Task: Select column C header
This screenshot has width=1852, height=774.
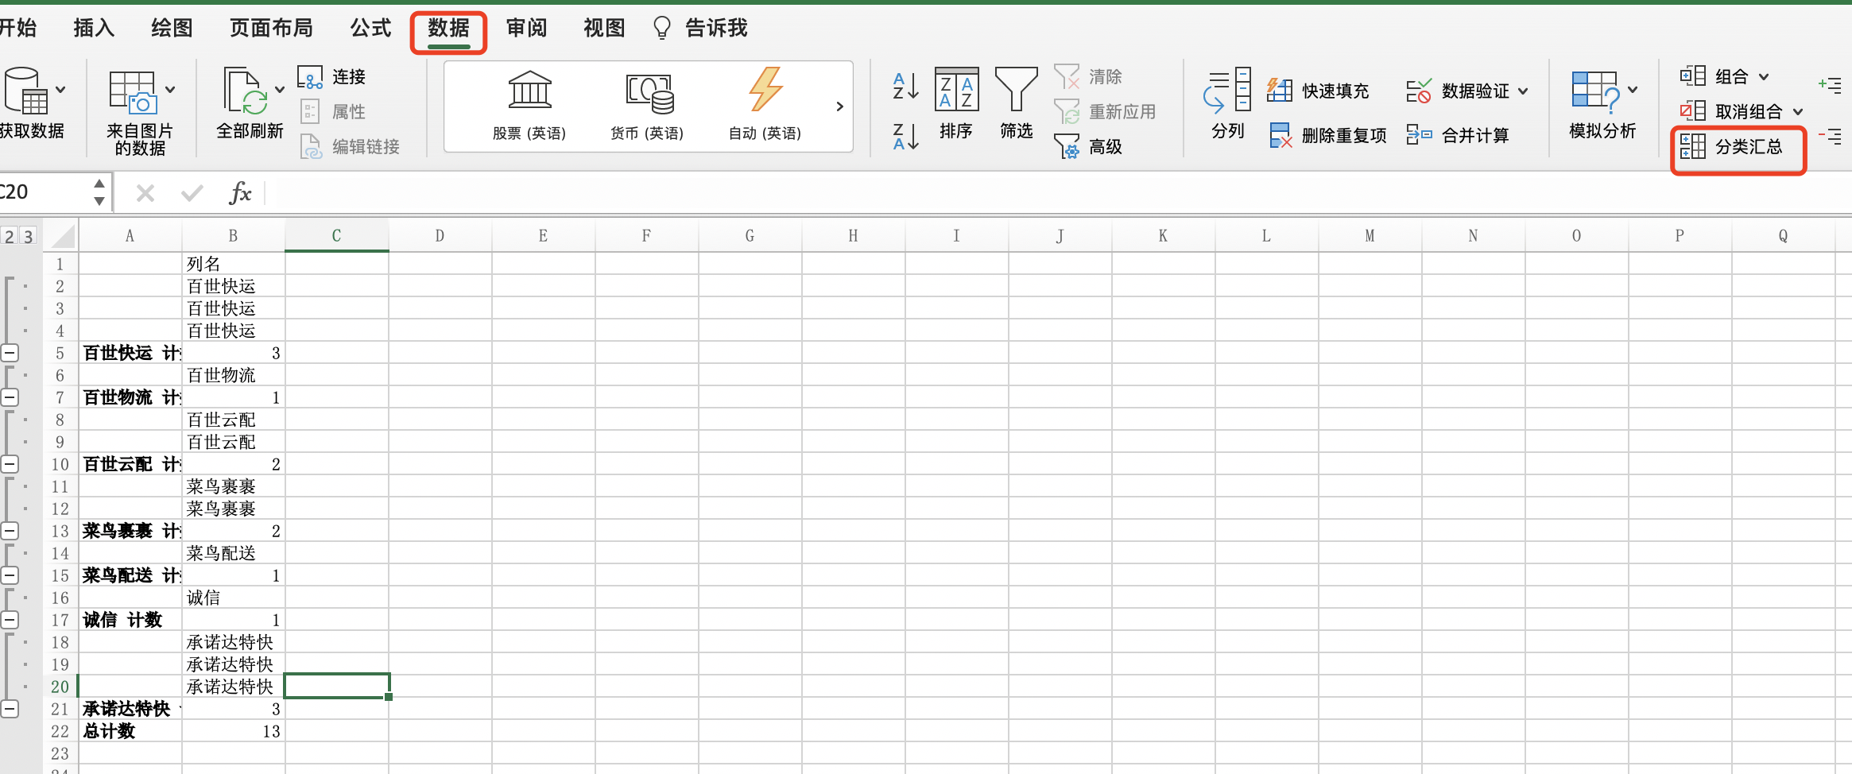Action: pyautogui.click(x=336, y=236)
